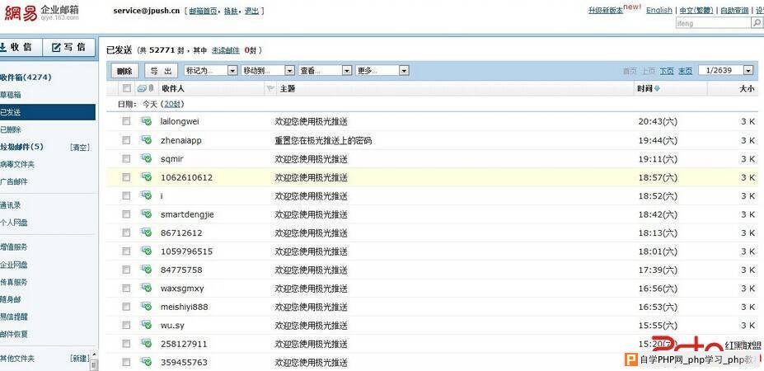Click the 写信 compose button
764x371 pixels.
(x=68, y=47)
